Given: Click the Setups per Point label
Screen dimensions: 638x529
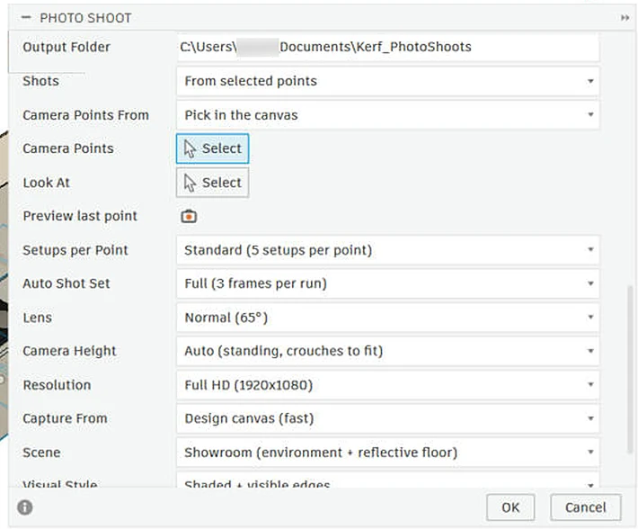Looking at the screenshot, I should (75, 250).
